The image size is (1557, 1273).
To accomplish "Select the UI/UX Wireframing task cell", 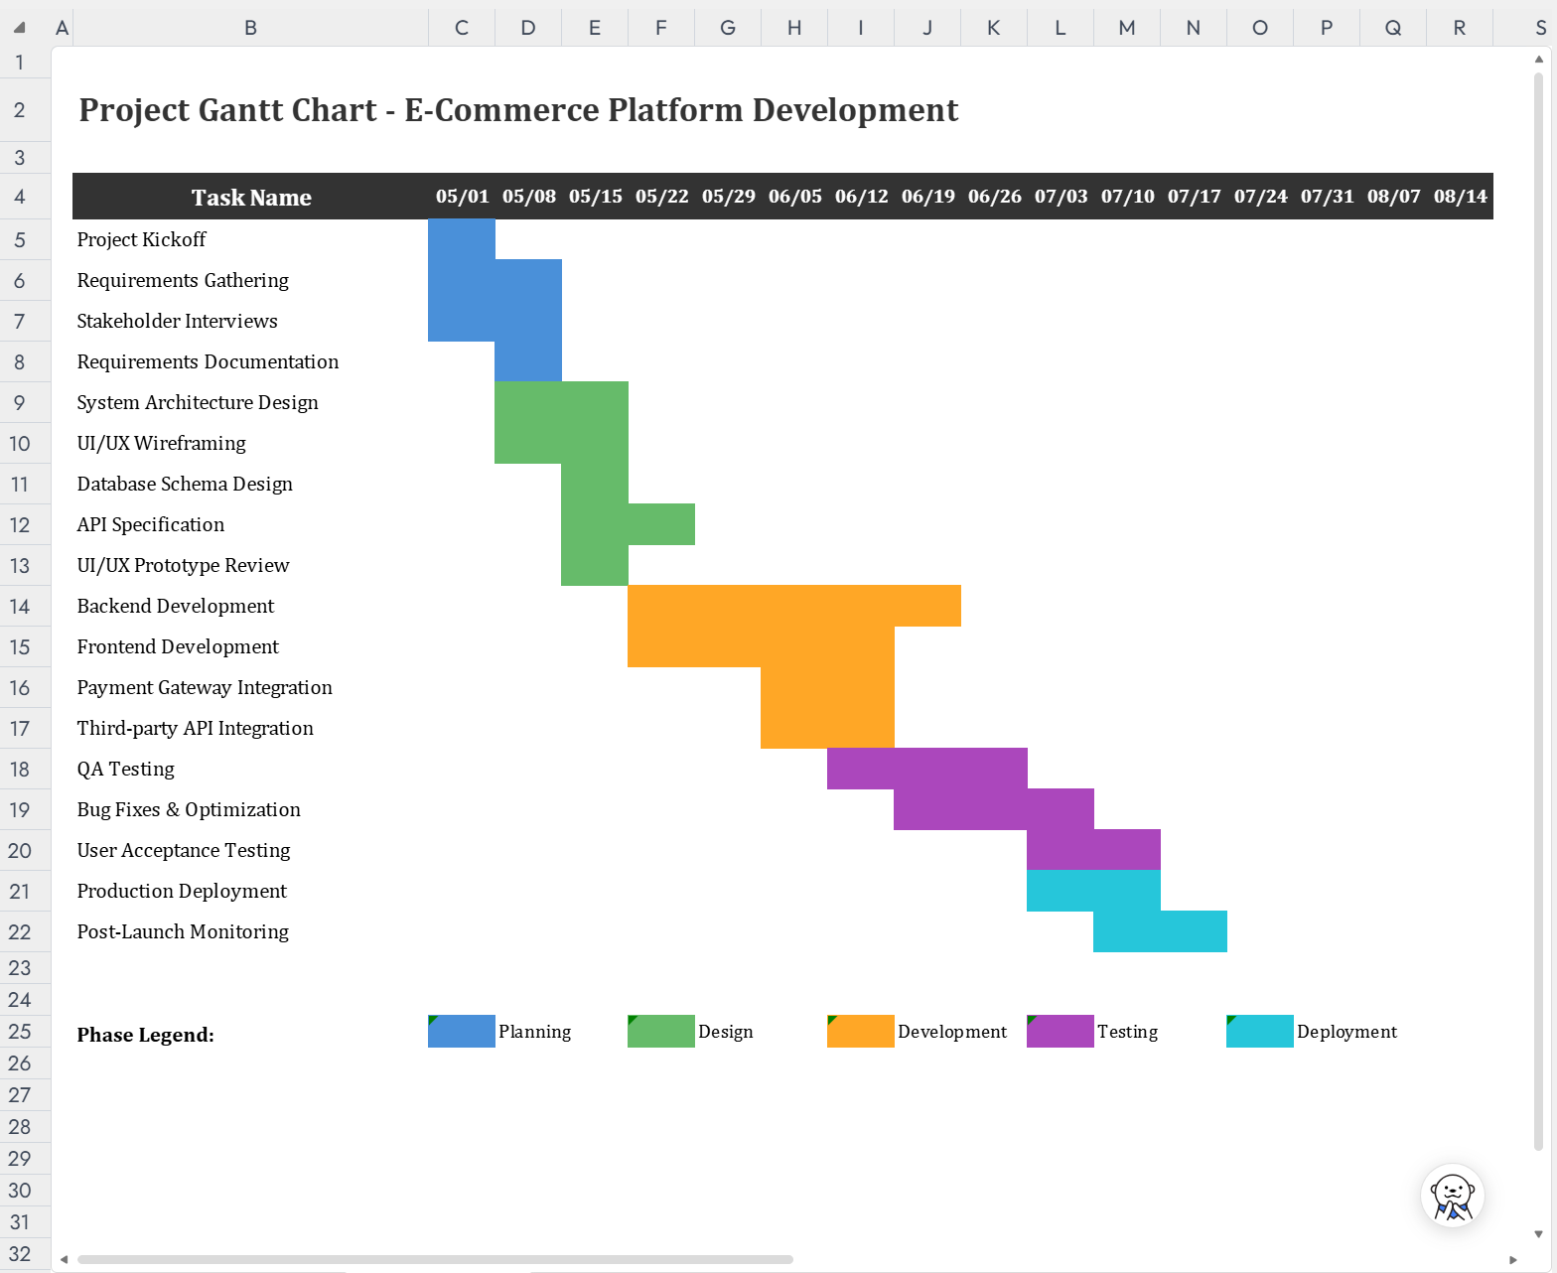I will click(250, 443).
